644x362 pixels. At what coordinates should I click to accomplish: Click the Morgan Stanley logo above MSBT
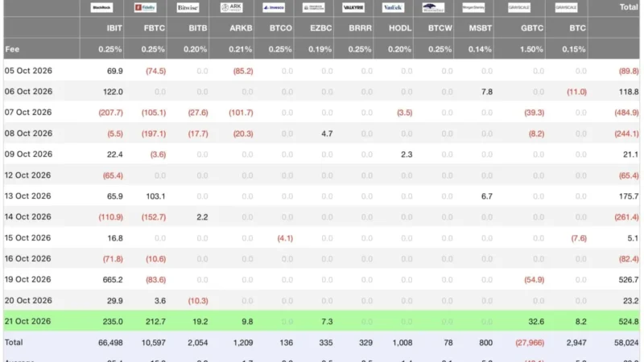click(473, 7)
